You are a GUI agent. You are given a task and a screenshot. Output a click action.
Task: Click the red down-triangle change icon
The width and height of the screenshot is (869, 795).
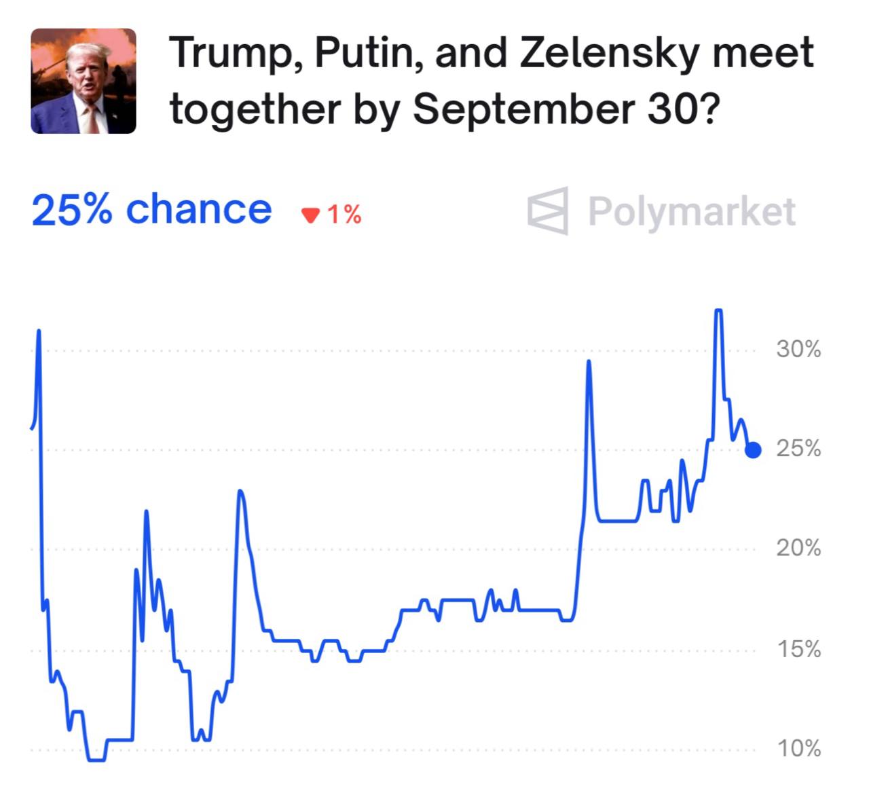pyautogui.click(x=310, y=216)
